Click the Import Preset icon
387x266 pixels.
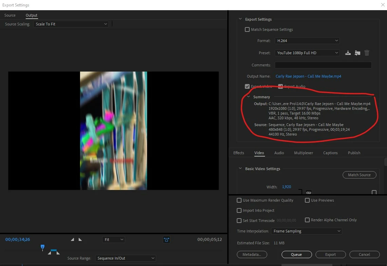click(357, 53)
